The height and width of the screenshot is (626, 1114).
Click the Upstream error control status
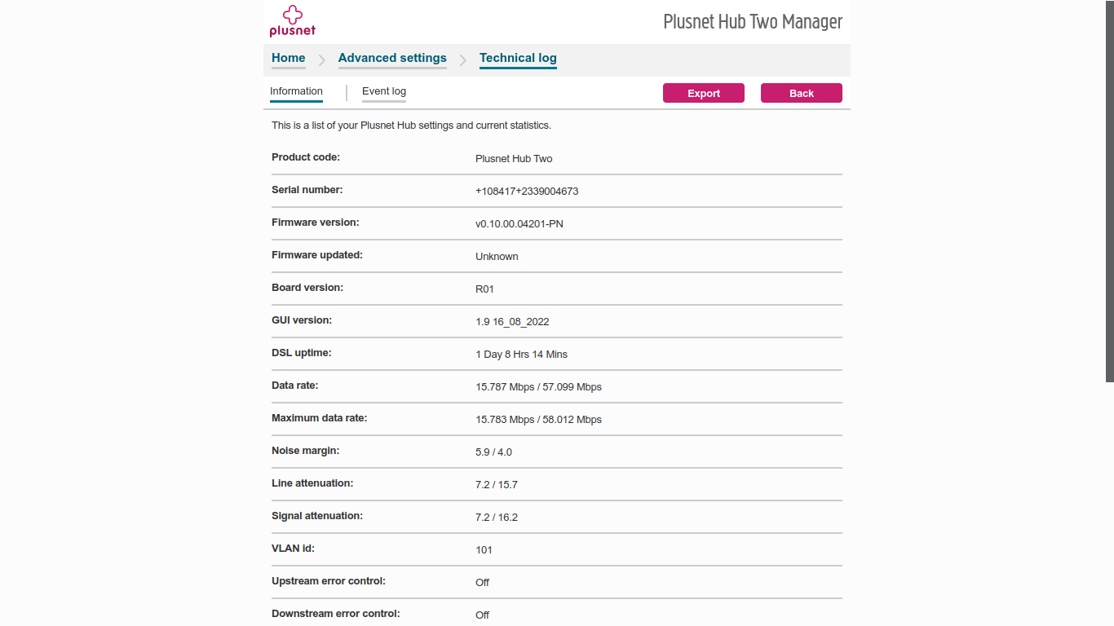point(481,582)
